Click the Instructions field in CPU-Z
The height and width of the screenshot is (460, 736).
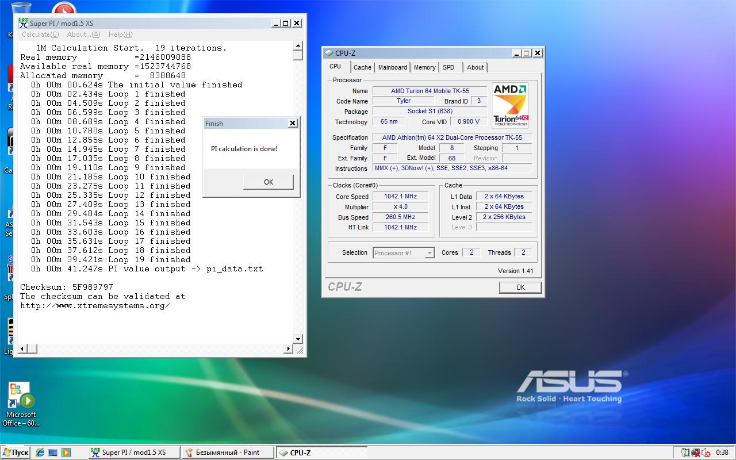[x=452, y=168]
